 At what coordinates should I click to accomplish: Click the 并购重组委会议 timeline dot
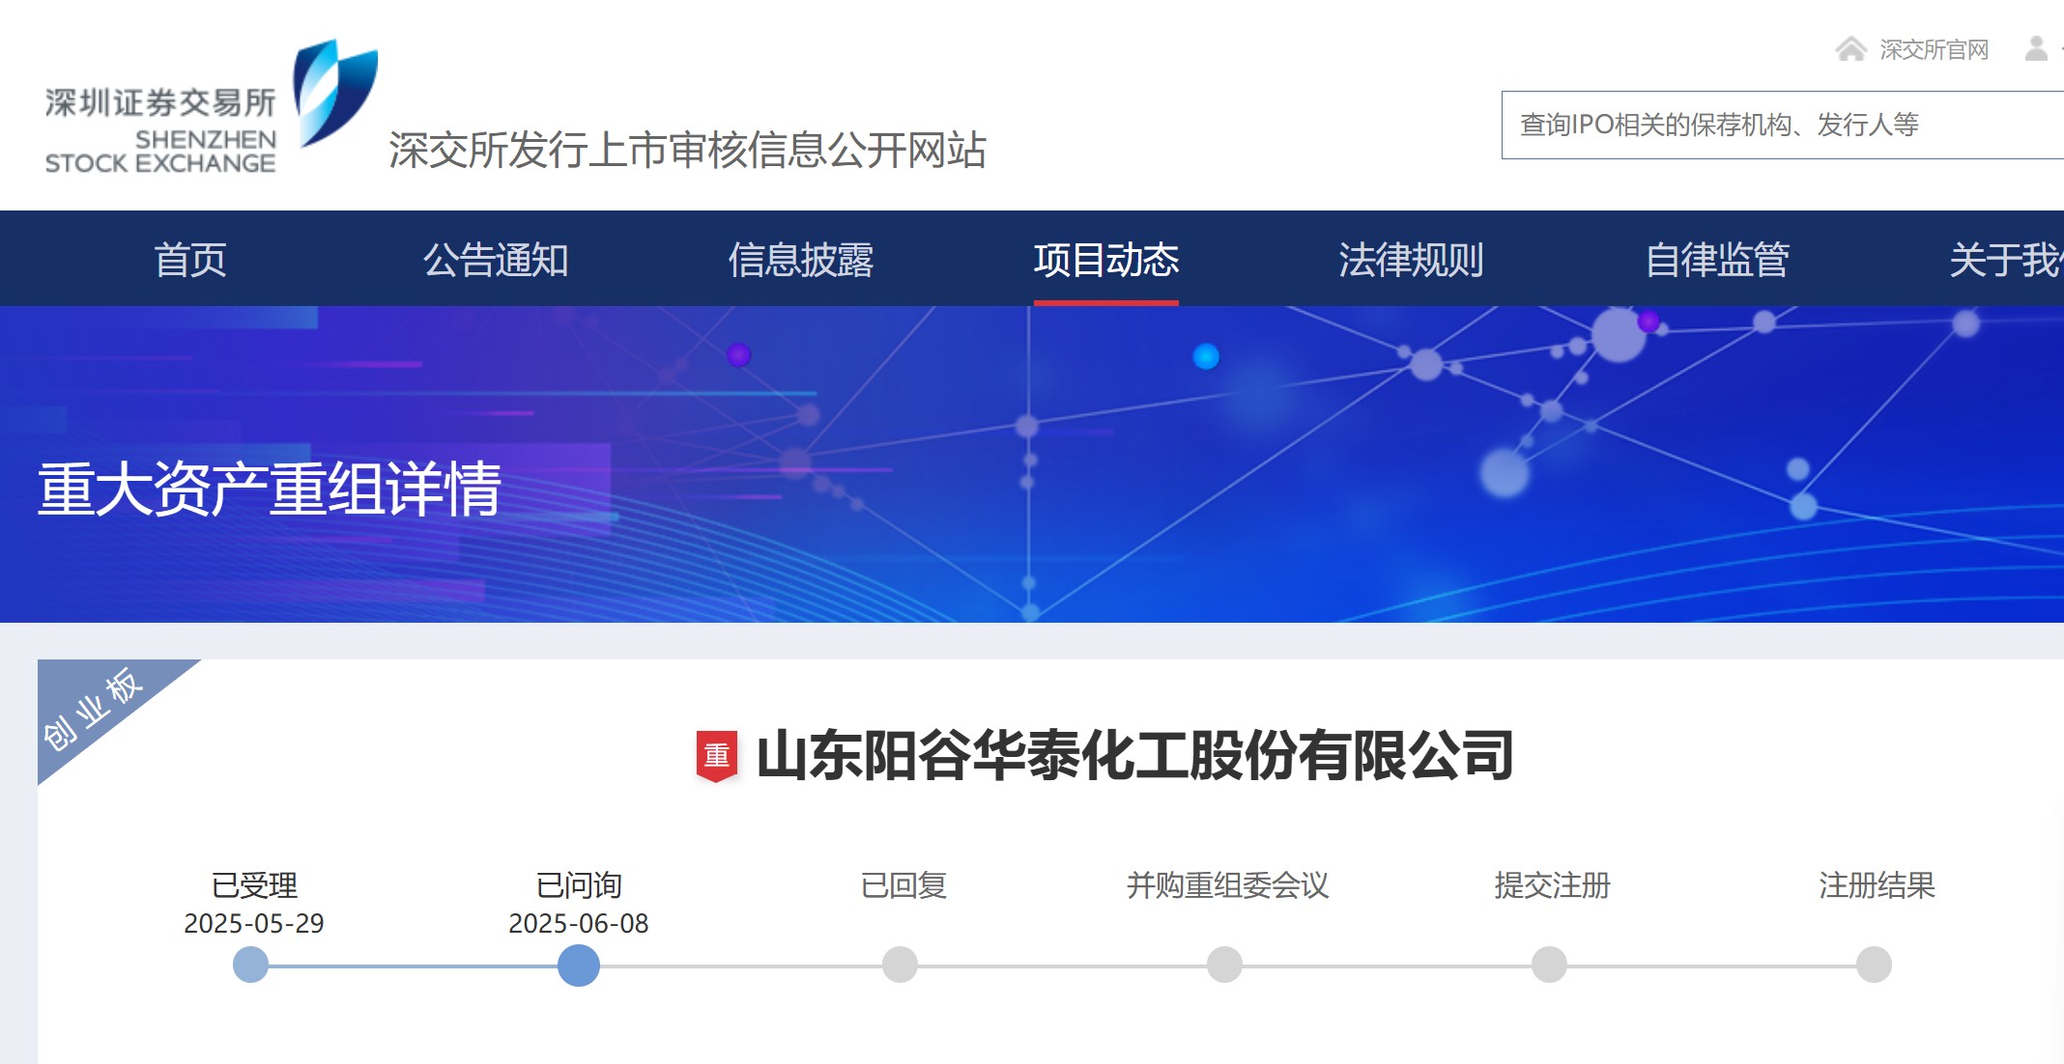(x=1224, y=965)
